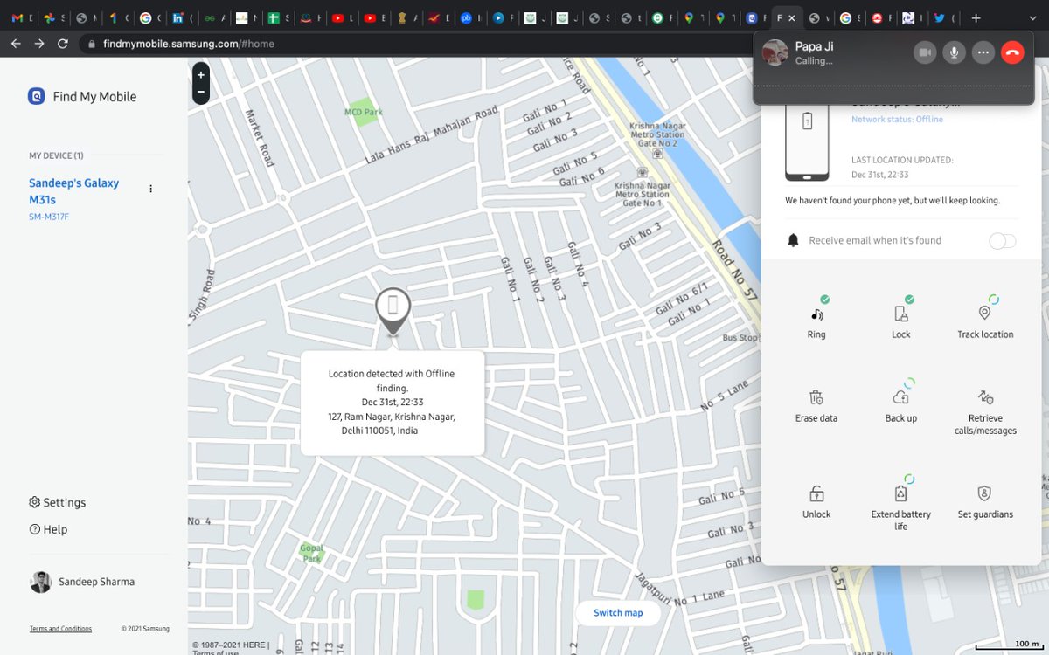Open Set guardians
Image resolution: width=1049 pixels, height=655 pixels.
[985, 501]
